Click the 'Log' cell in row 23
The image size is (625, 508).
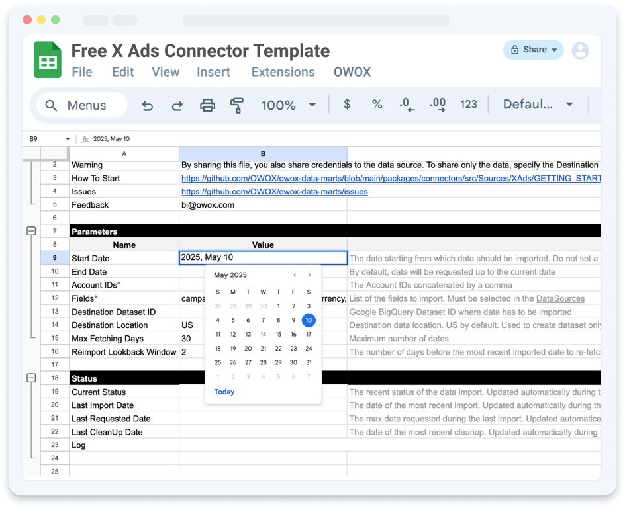tap(124, 445)
